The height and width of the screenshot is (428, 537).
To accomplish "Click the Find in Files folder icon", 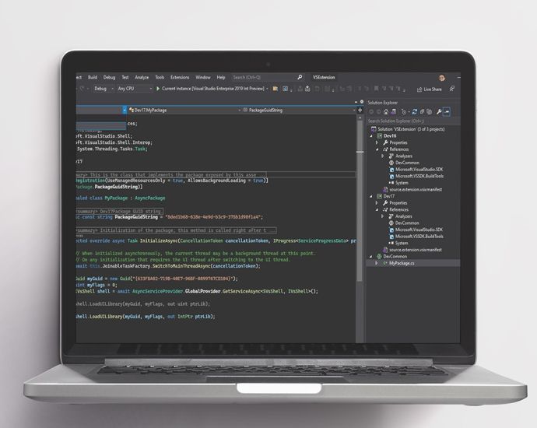I will (x=275, y=89).
